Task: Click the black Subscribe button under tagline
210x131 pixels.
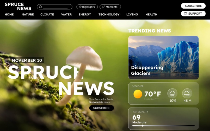Action: click(102, 108)
